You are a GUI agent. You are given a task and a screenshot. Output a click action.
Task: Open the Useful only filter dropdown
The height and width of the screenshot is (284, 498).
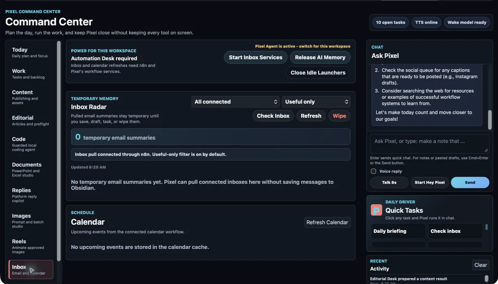pos(316,102)
